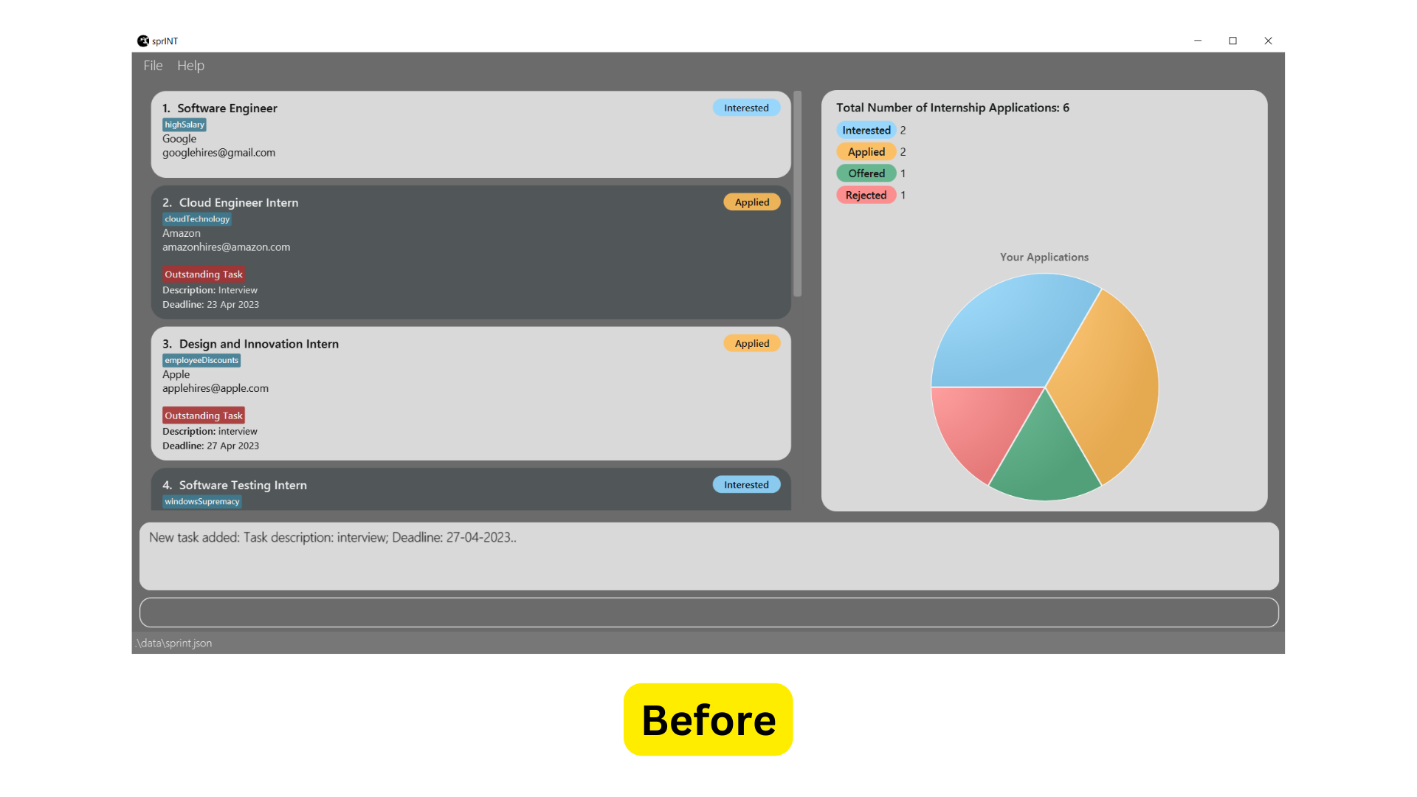Open the File menu
The width and height of the screenshot is (1417, 797).
click(x=153, y=65)
